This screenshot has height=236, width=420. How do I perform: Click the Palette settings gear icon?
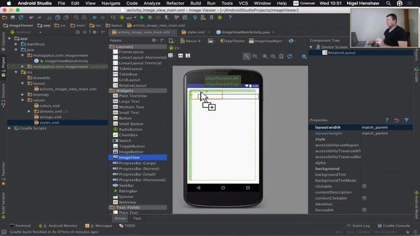pos(154,41)
